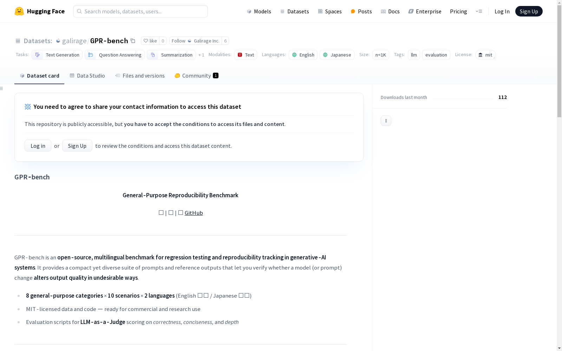Click the like count showing 0

(x=163, y=41)
